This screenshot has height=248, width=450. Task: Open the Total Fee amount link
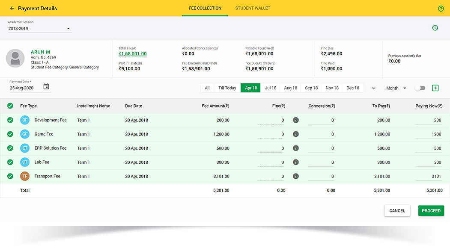[x=133, y=54]
